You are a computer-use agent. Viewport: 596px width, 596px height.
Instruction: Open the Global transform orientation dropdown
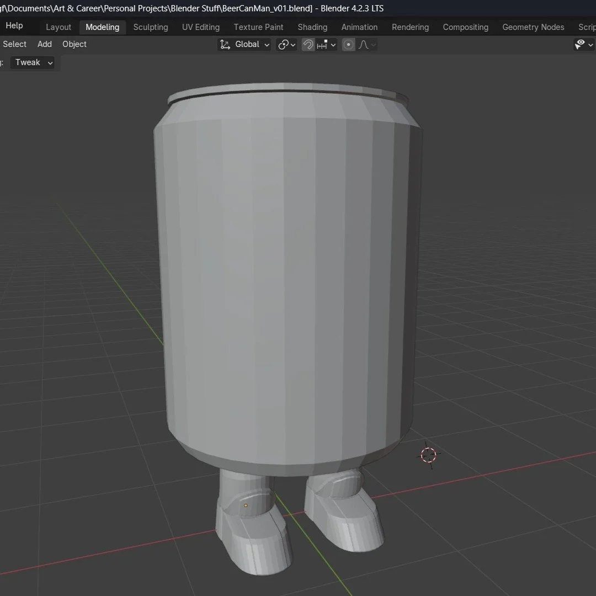[x=244, y=45]
